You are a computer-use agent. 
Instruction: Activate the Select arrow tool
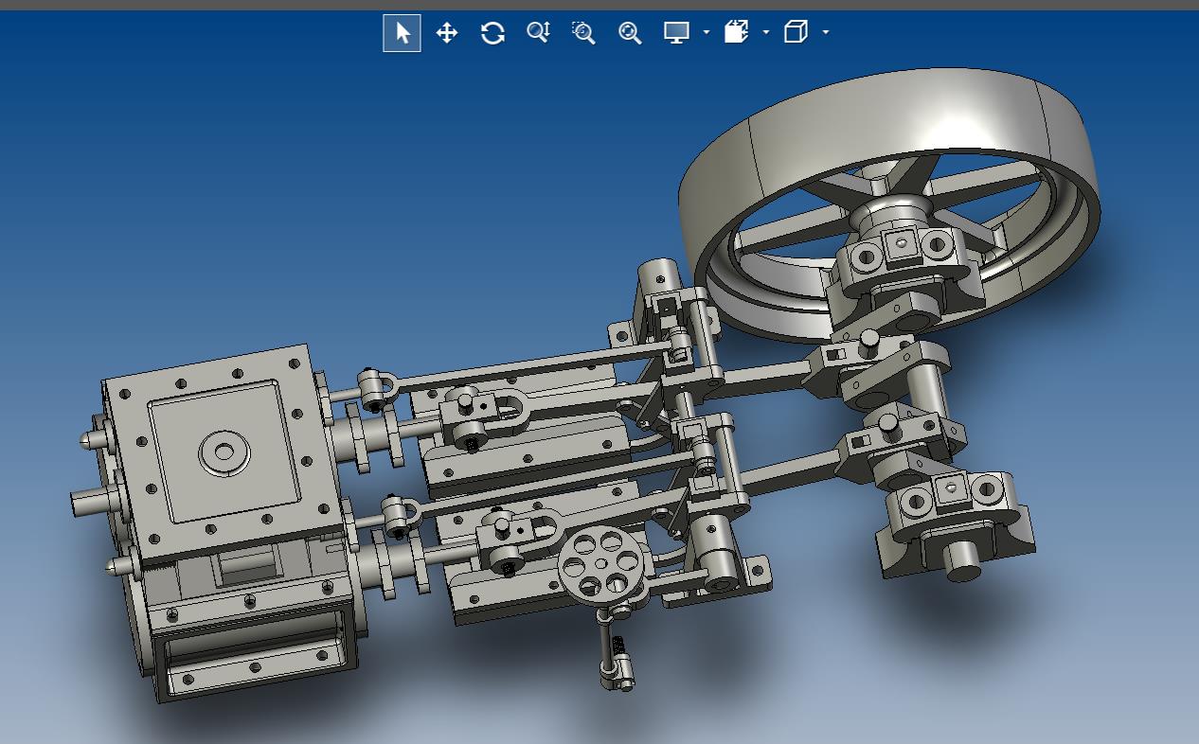[402, 33]
